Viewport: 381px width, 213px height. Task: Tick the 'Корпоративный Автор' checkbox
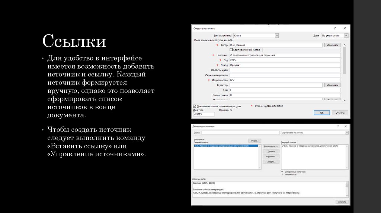(231, 50)
